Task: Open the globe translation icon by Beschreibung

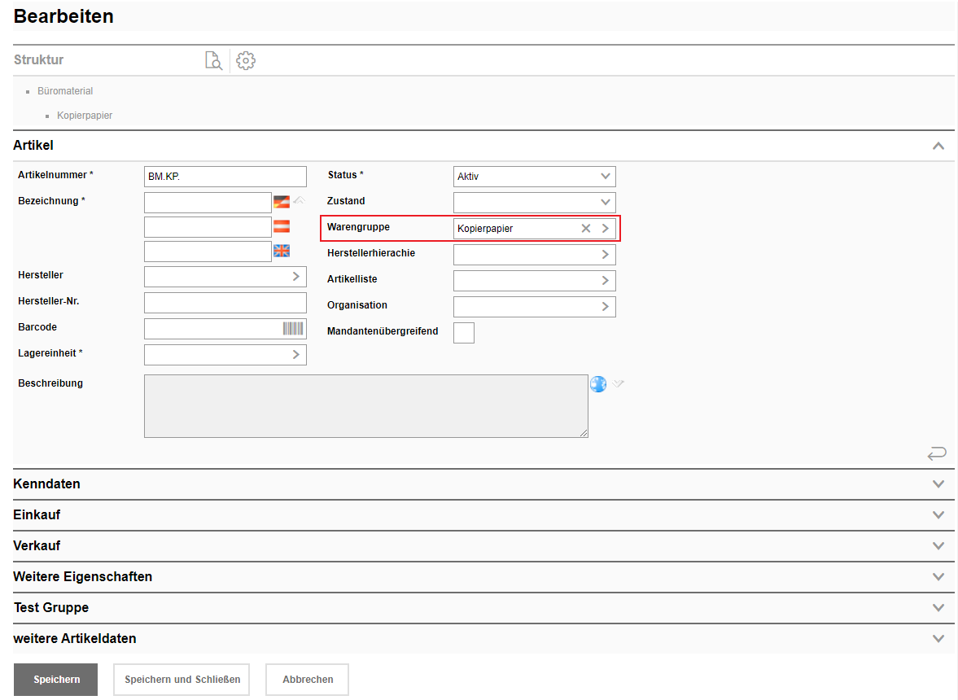Action: (x=598, y=384)
